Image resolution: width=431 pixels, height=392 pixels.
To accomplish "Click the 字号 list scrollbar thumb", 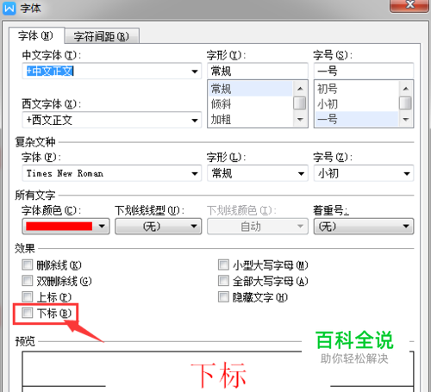I will coord(405,103).
